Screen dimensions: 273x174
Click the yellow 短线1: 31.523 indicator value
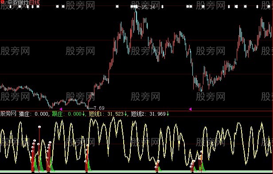tap(106, 114)
